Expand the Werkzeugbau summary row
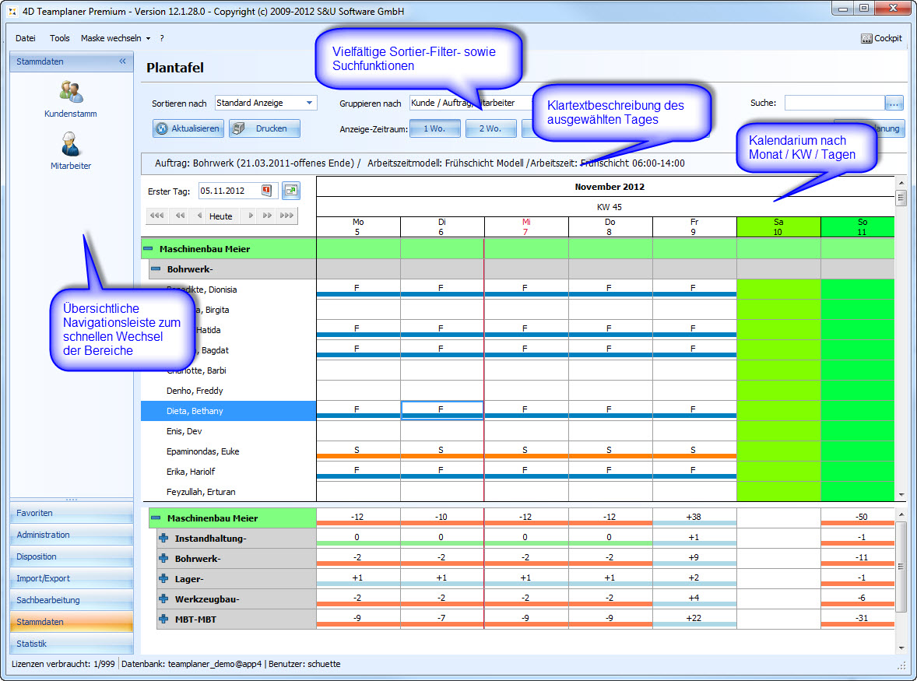The width and height of the screenshot is (917, 681). click(163, 599)
